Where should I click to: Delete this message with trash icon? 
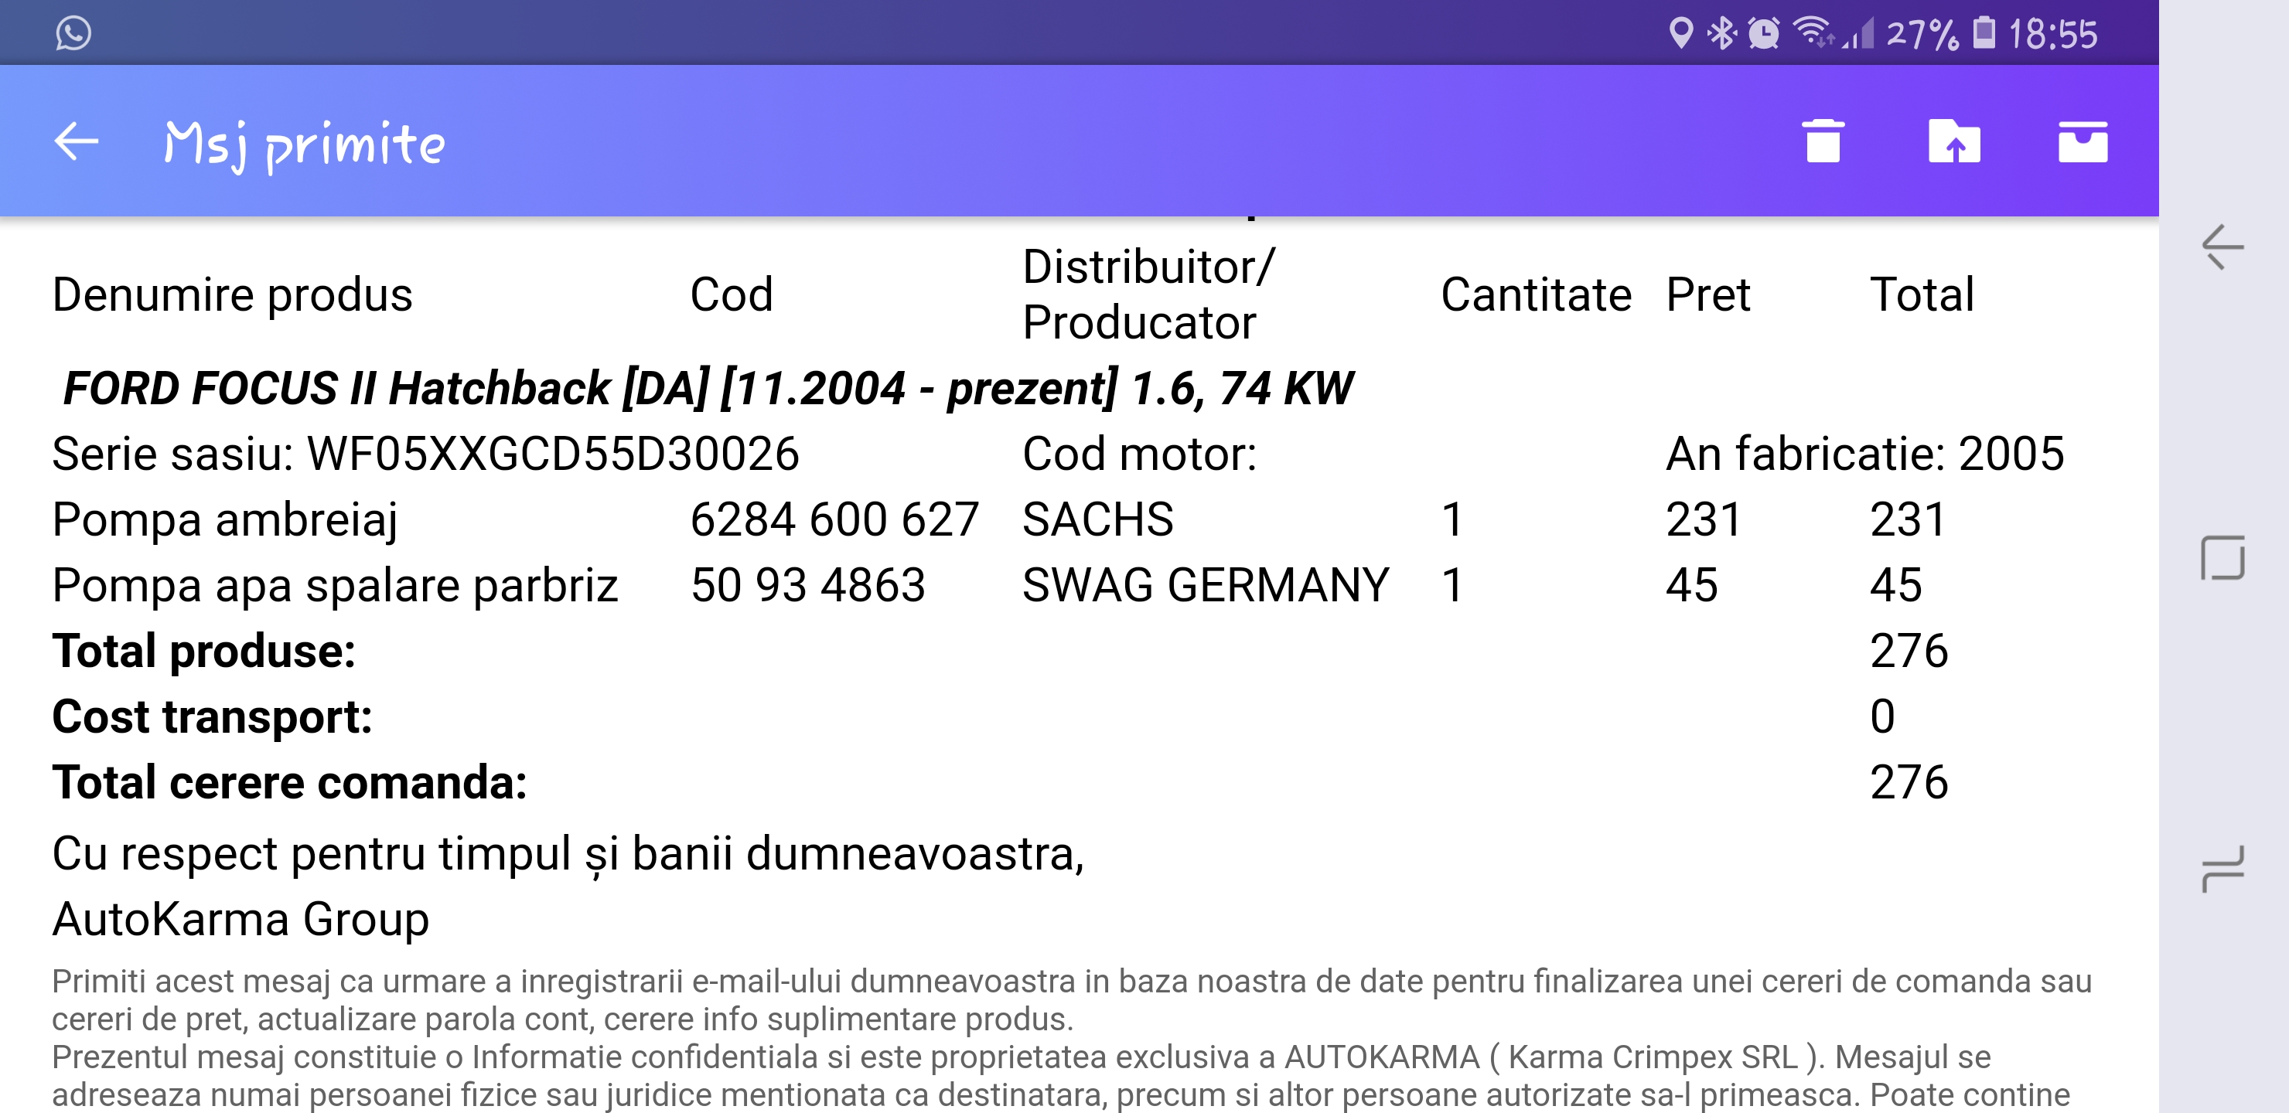tap(1823, 142)
